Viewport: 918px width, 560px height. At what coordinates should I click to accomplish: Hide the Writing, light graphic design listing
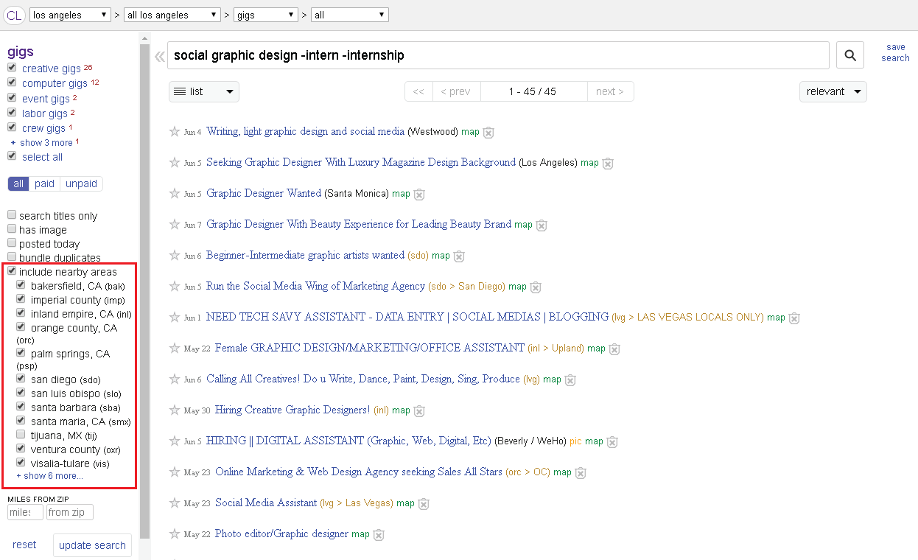point(488,133)
